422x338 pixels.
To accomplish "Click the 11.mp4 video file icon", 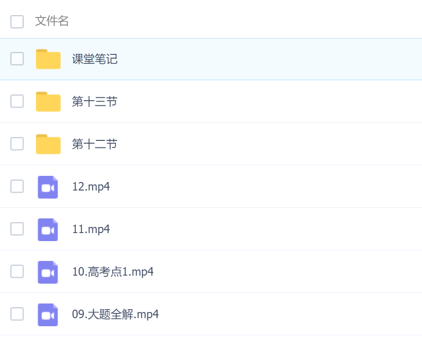I will [x=48, y=229].
